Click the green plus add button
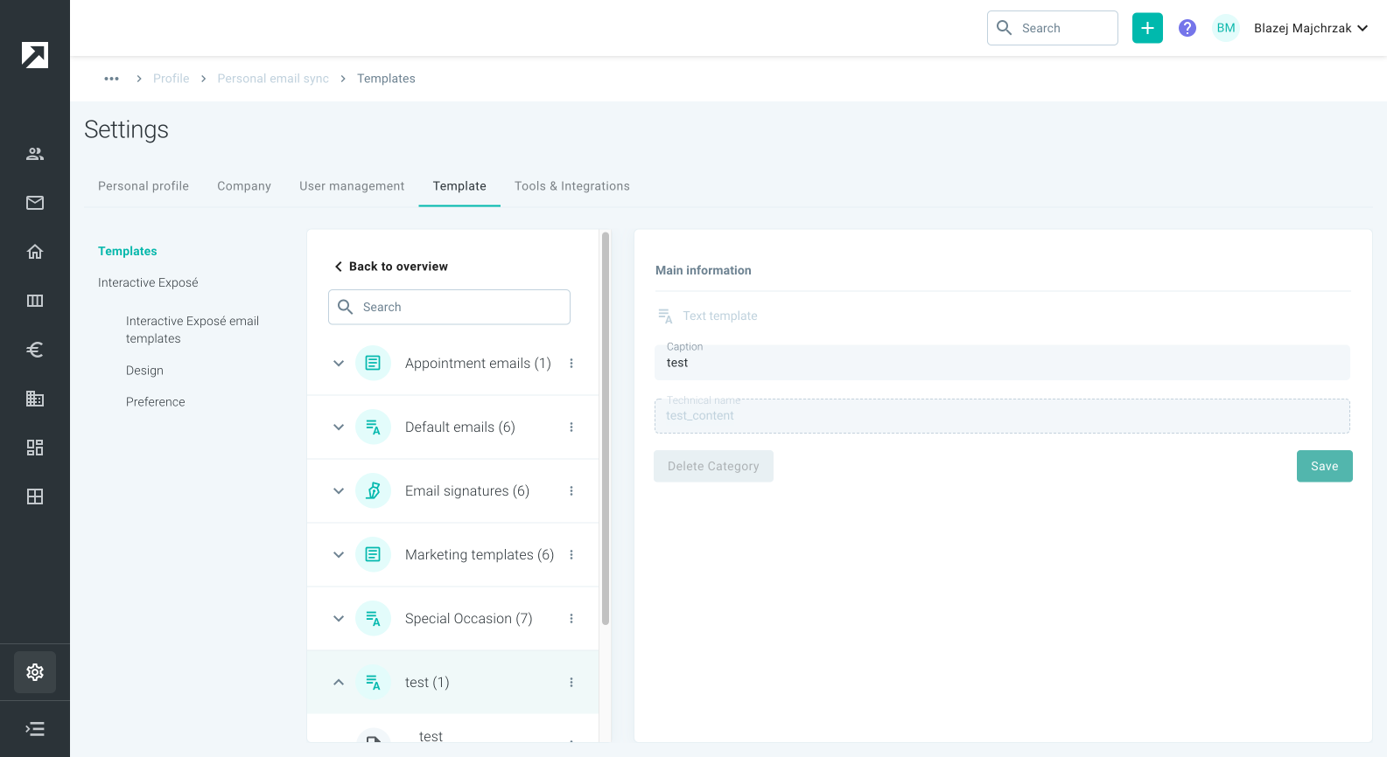 click(x=1147, y=28)
